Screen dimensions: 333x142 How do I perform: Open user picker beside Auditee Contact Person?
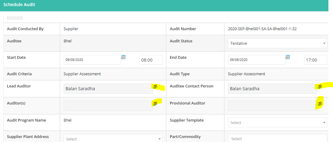click(320, 86)
